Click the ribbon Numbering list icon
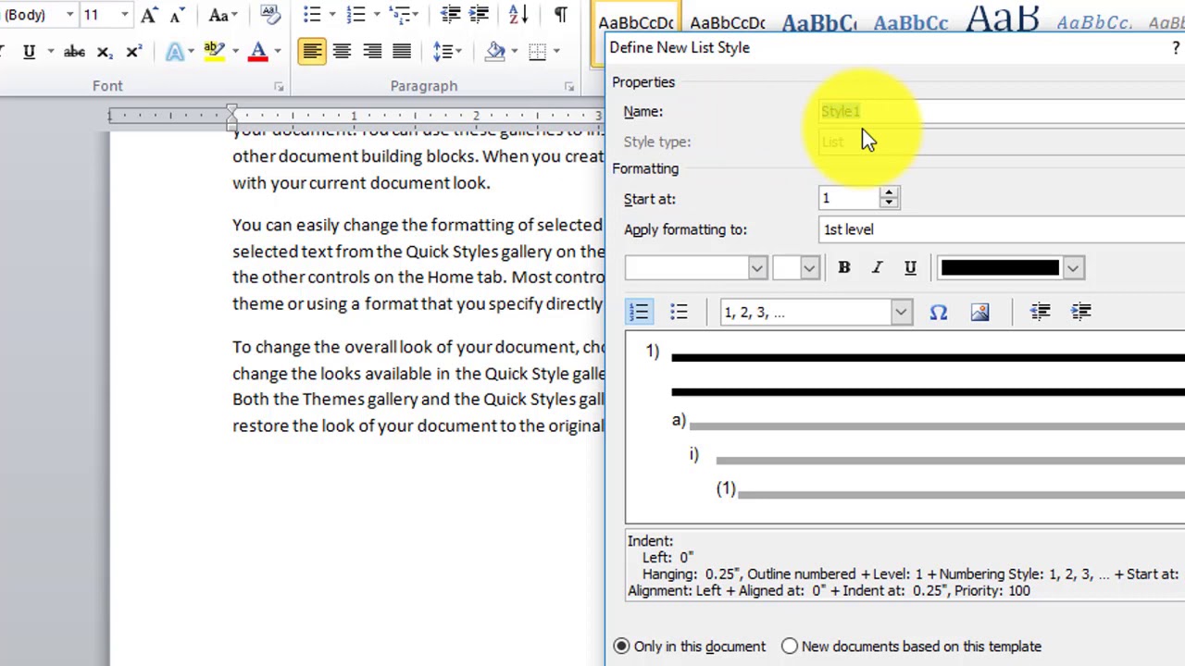The height and width of the screenshot is (666, 1185). (x=355, y=14)
